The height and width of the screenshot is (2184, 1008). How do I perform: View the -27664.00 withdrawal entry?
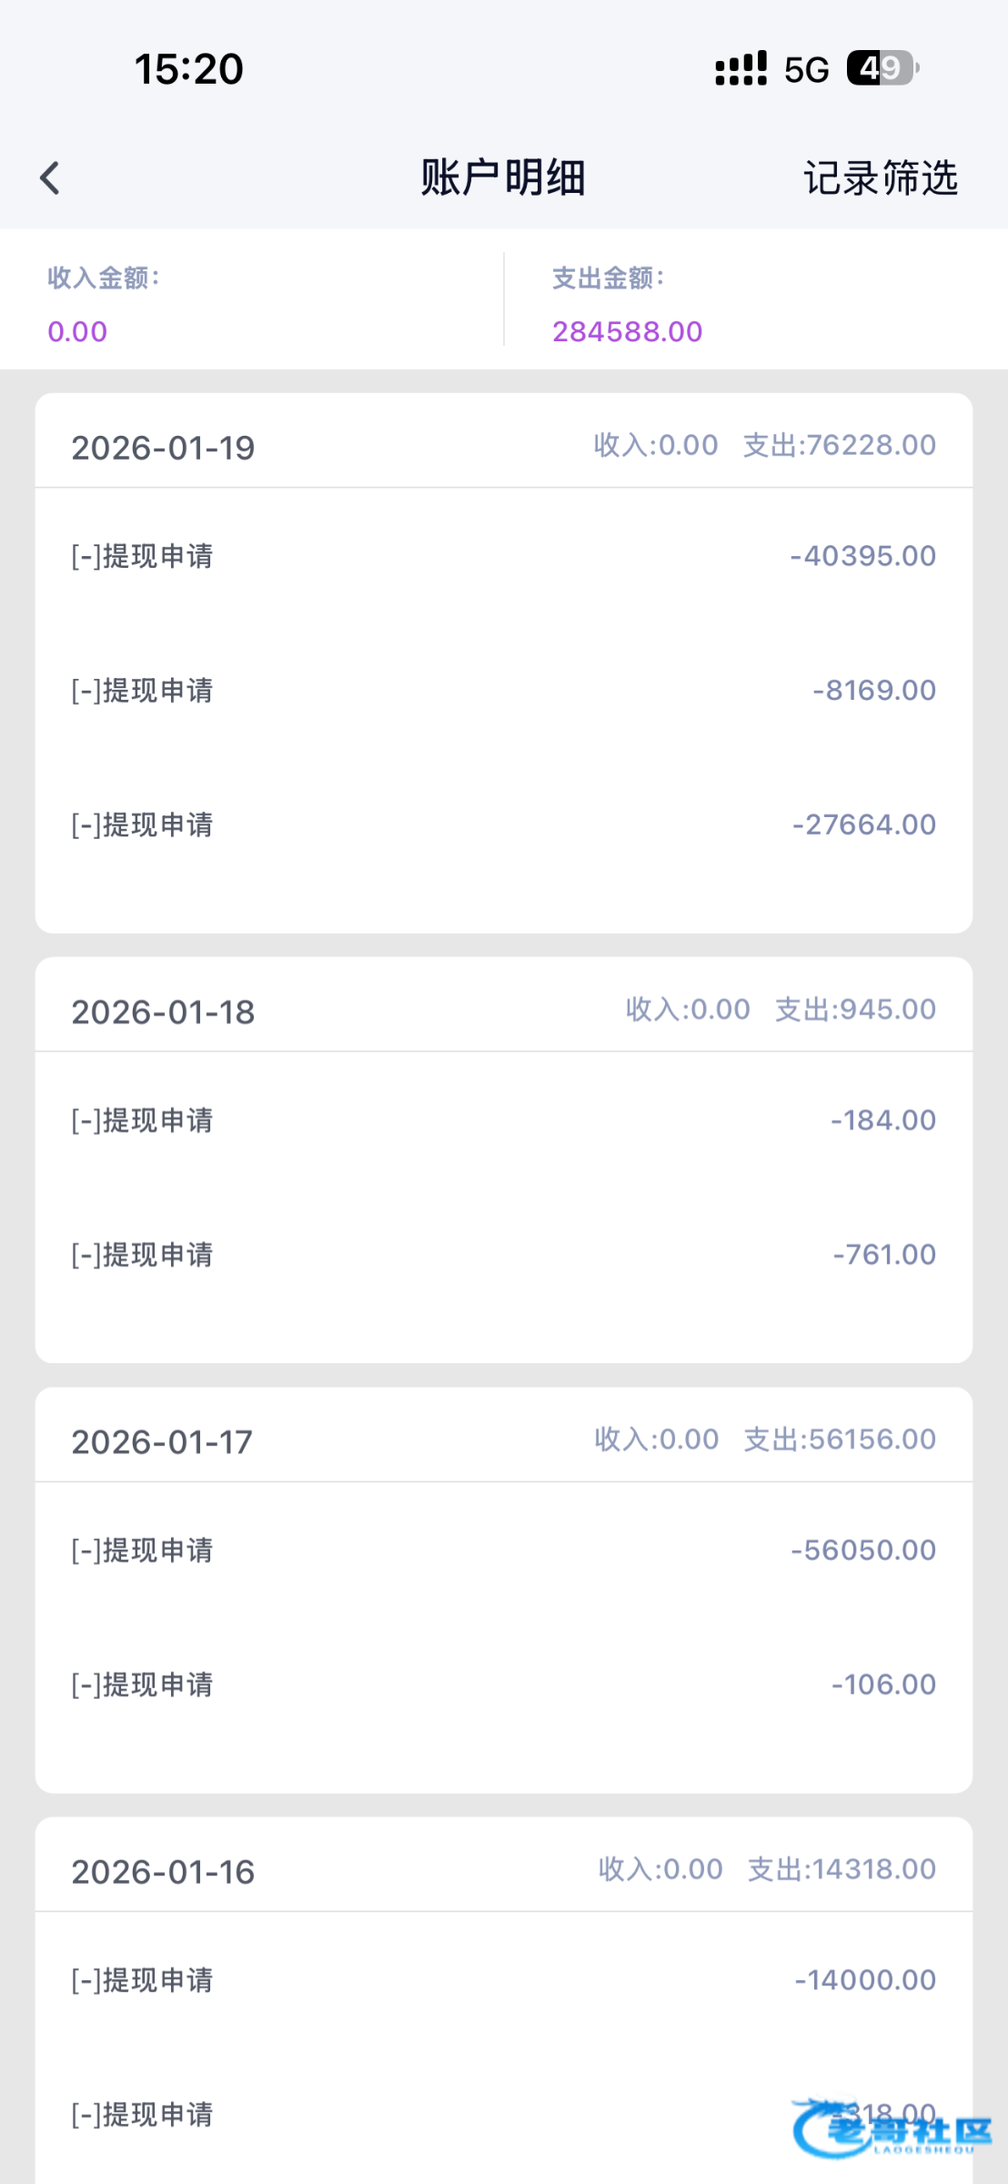(x=503, y=825)
